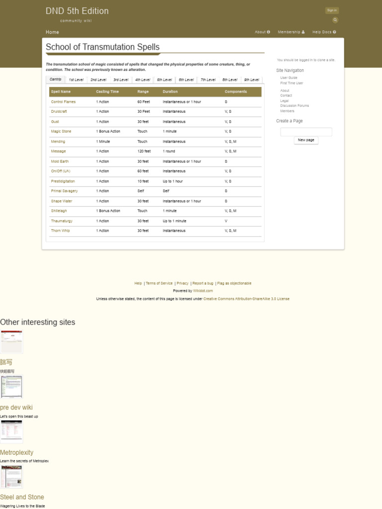Viewport: 382px width, 509px height.
Task: Open the Control Flames spell link
Action: (63, 102)
